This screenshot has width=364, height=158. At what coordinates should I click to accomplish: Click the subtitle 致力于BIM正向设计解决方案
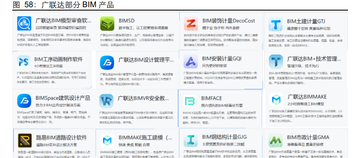pyautogui.click(x=58, y=105)
